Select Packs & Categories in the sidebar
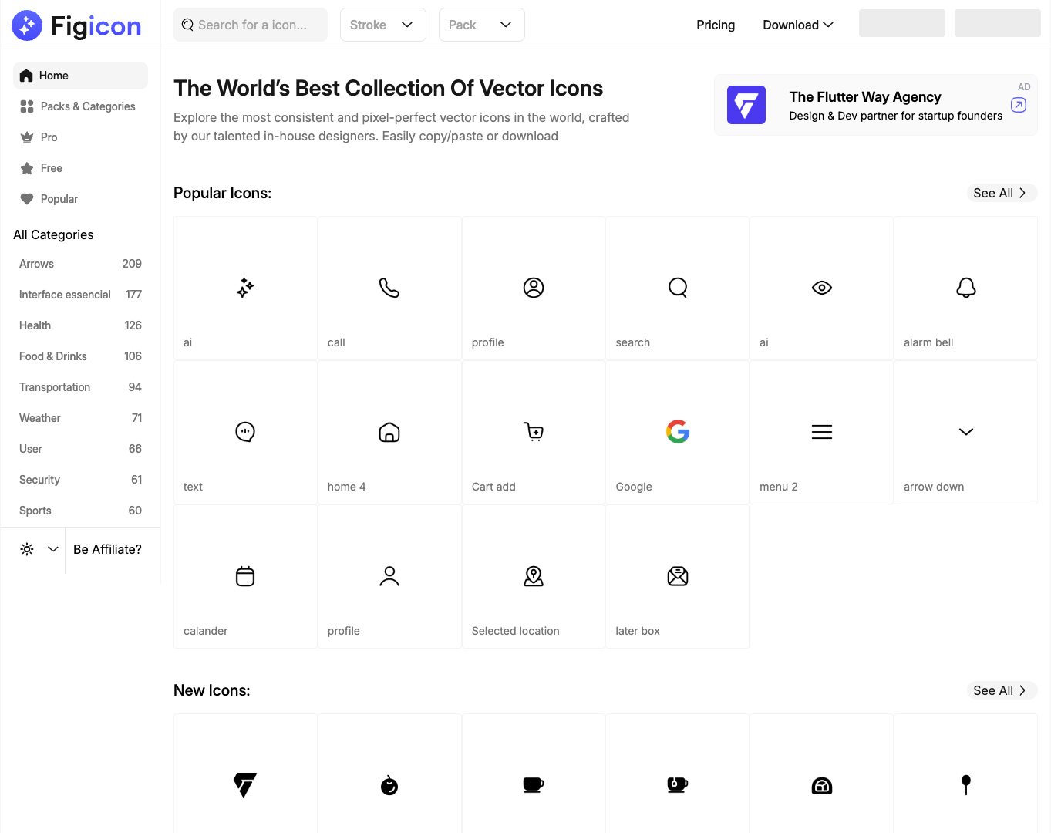The height and width of the screenshot is (833, 1051). tap(79, 106)
